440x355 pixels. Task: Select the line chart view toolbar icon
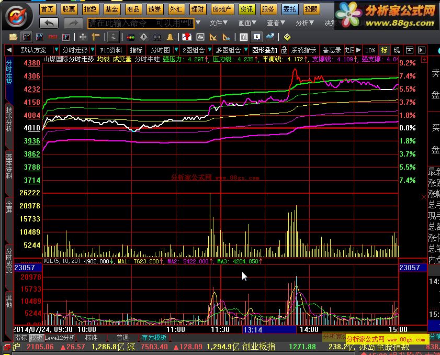point(27,37)
